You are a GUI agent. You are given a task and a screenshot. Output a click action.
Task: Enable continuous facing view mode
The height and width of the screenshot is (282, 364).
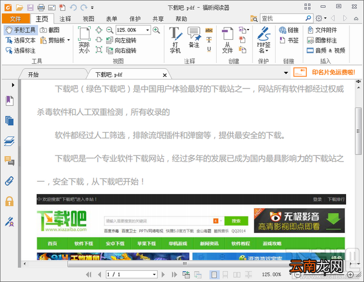(x=249, y=275)
